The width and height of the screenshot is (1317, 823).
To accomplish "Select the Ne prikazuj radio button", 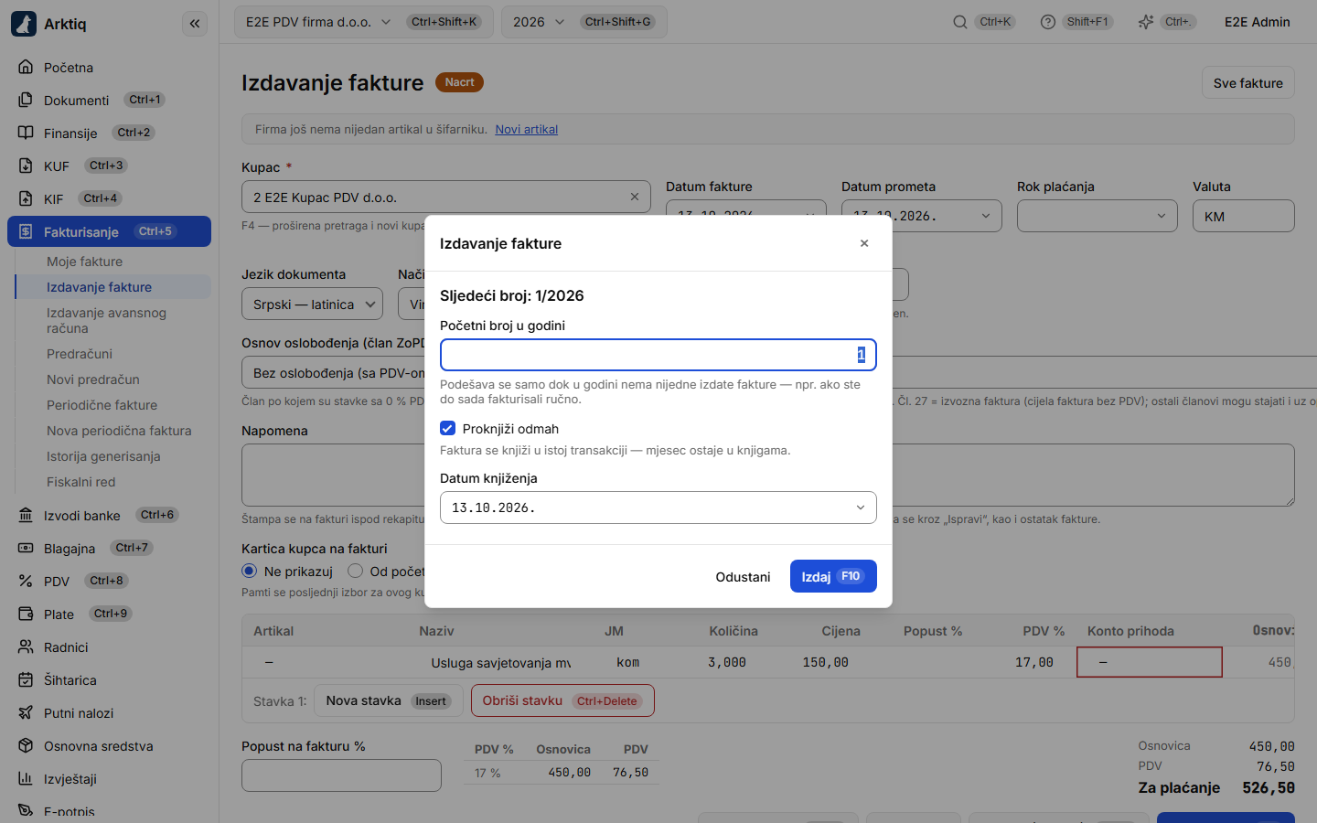I will click(x=249, y=571).
